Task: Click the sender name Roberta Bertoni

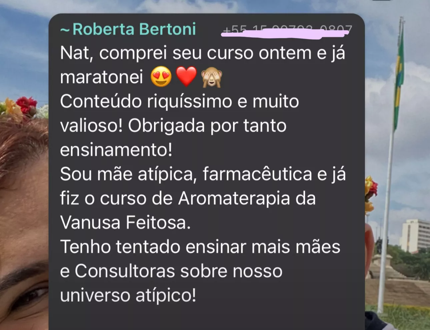Action: tap(134, 29)
